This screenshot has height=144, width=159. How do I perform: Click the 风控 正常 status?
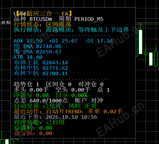[83, 106]
